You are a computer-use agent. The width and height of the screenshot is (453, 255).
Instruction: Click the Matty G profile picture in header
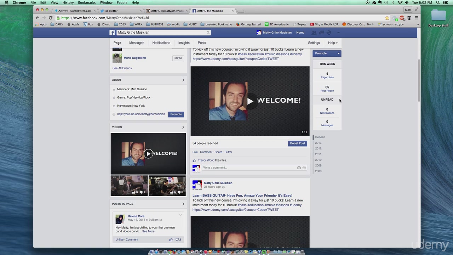click(x=259, y=33)
